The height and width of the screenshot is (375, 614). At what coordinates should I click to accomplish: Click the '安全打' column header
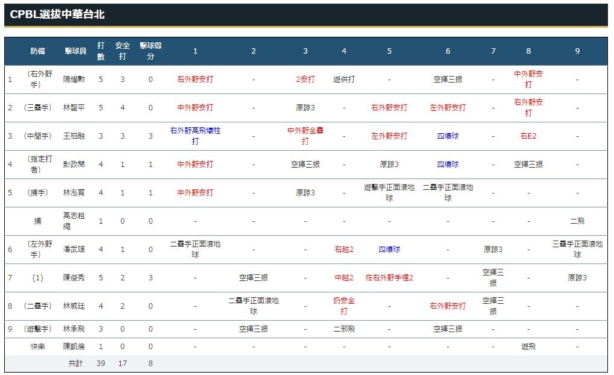[123, 51]
